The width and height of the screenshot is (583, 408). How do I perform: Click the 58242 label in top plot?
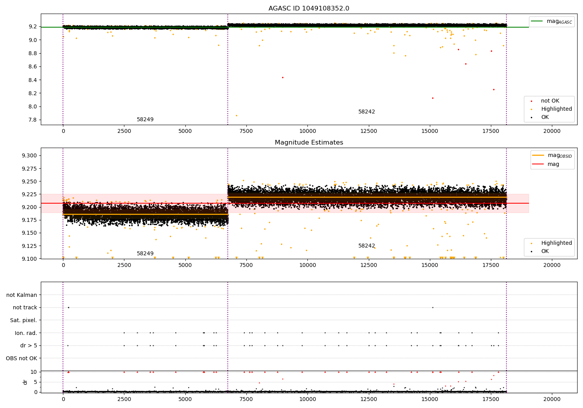click(367, 112)
